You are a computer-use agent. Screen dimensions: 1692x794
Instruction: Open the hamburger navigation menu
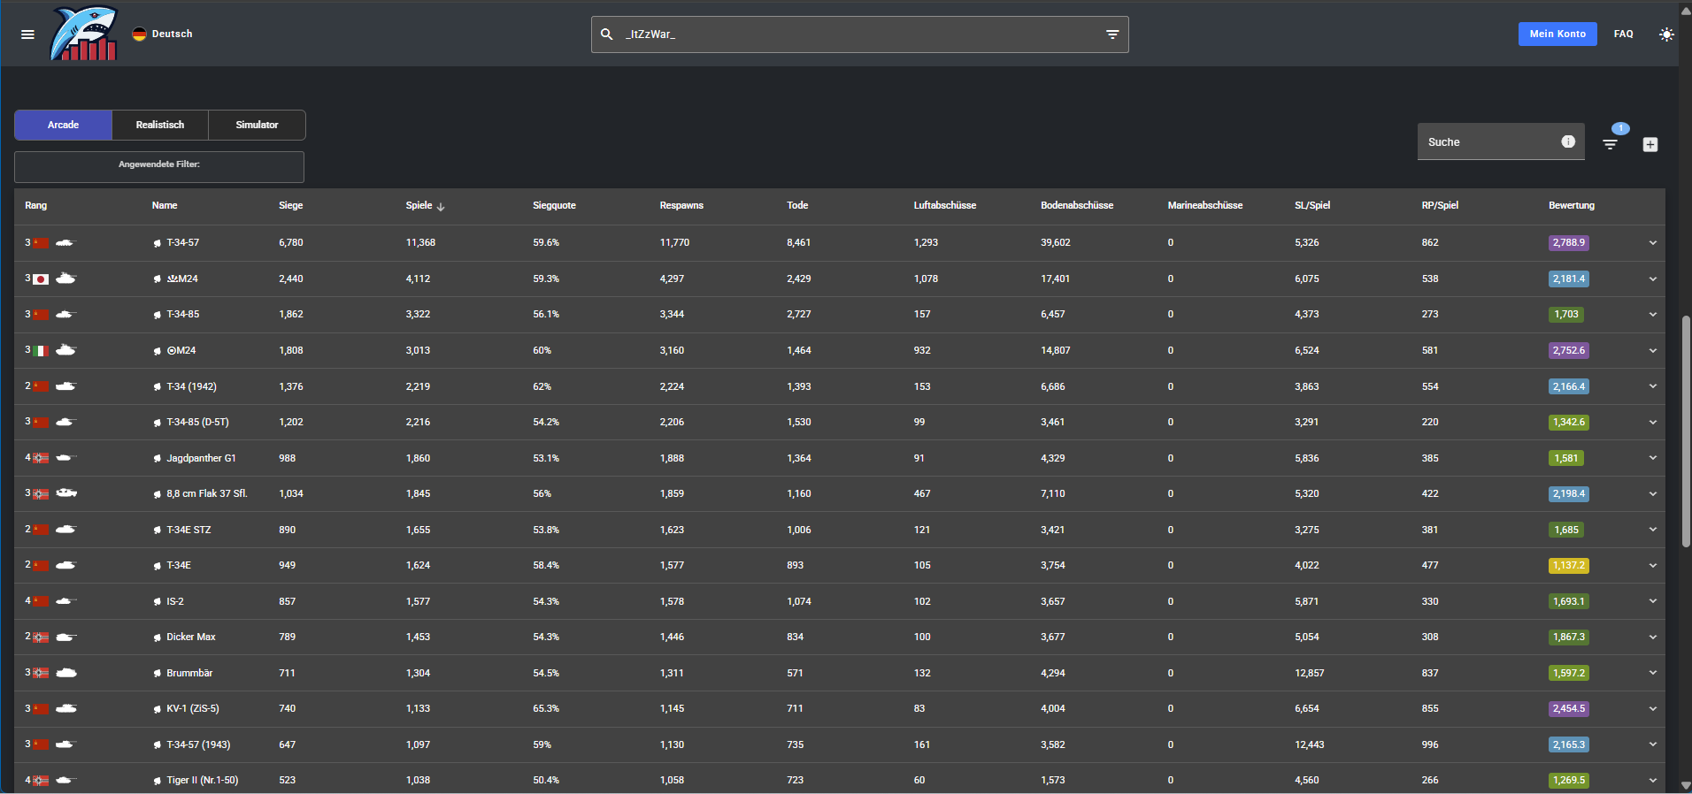(x=27, y=34)
